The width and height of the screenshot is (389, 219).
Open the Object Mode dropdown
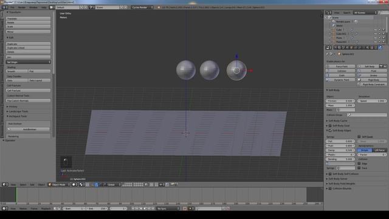(59, 184)
